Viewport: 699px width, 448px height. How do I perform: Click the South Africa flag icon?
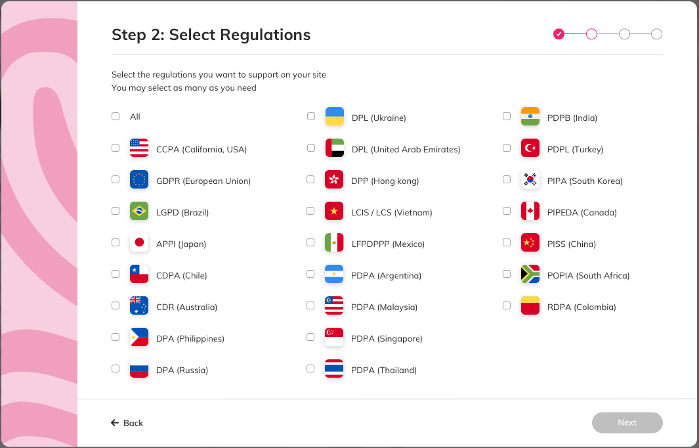click(530, 274)
